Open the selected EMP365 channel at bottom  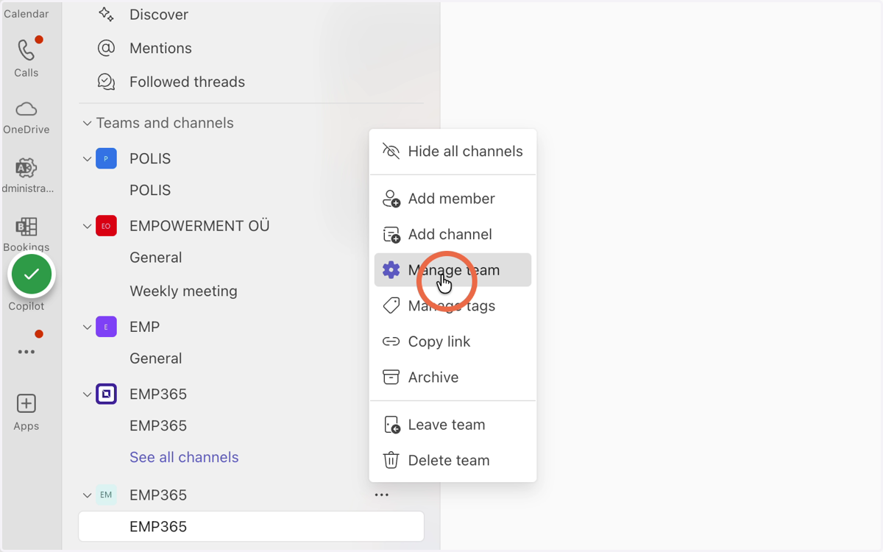(x=251, y=527)
